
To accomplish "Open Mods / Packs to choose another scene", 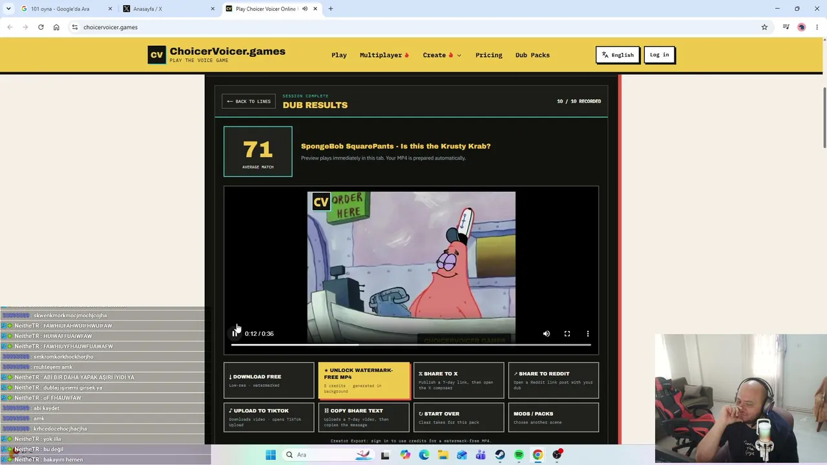I will (x=554, y=417).
